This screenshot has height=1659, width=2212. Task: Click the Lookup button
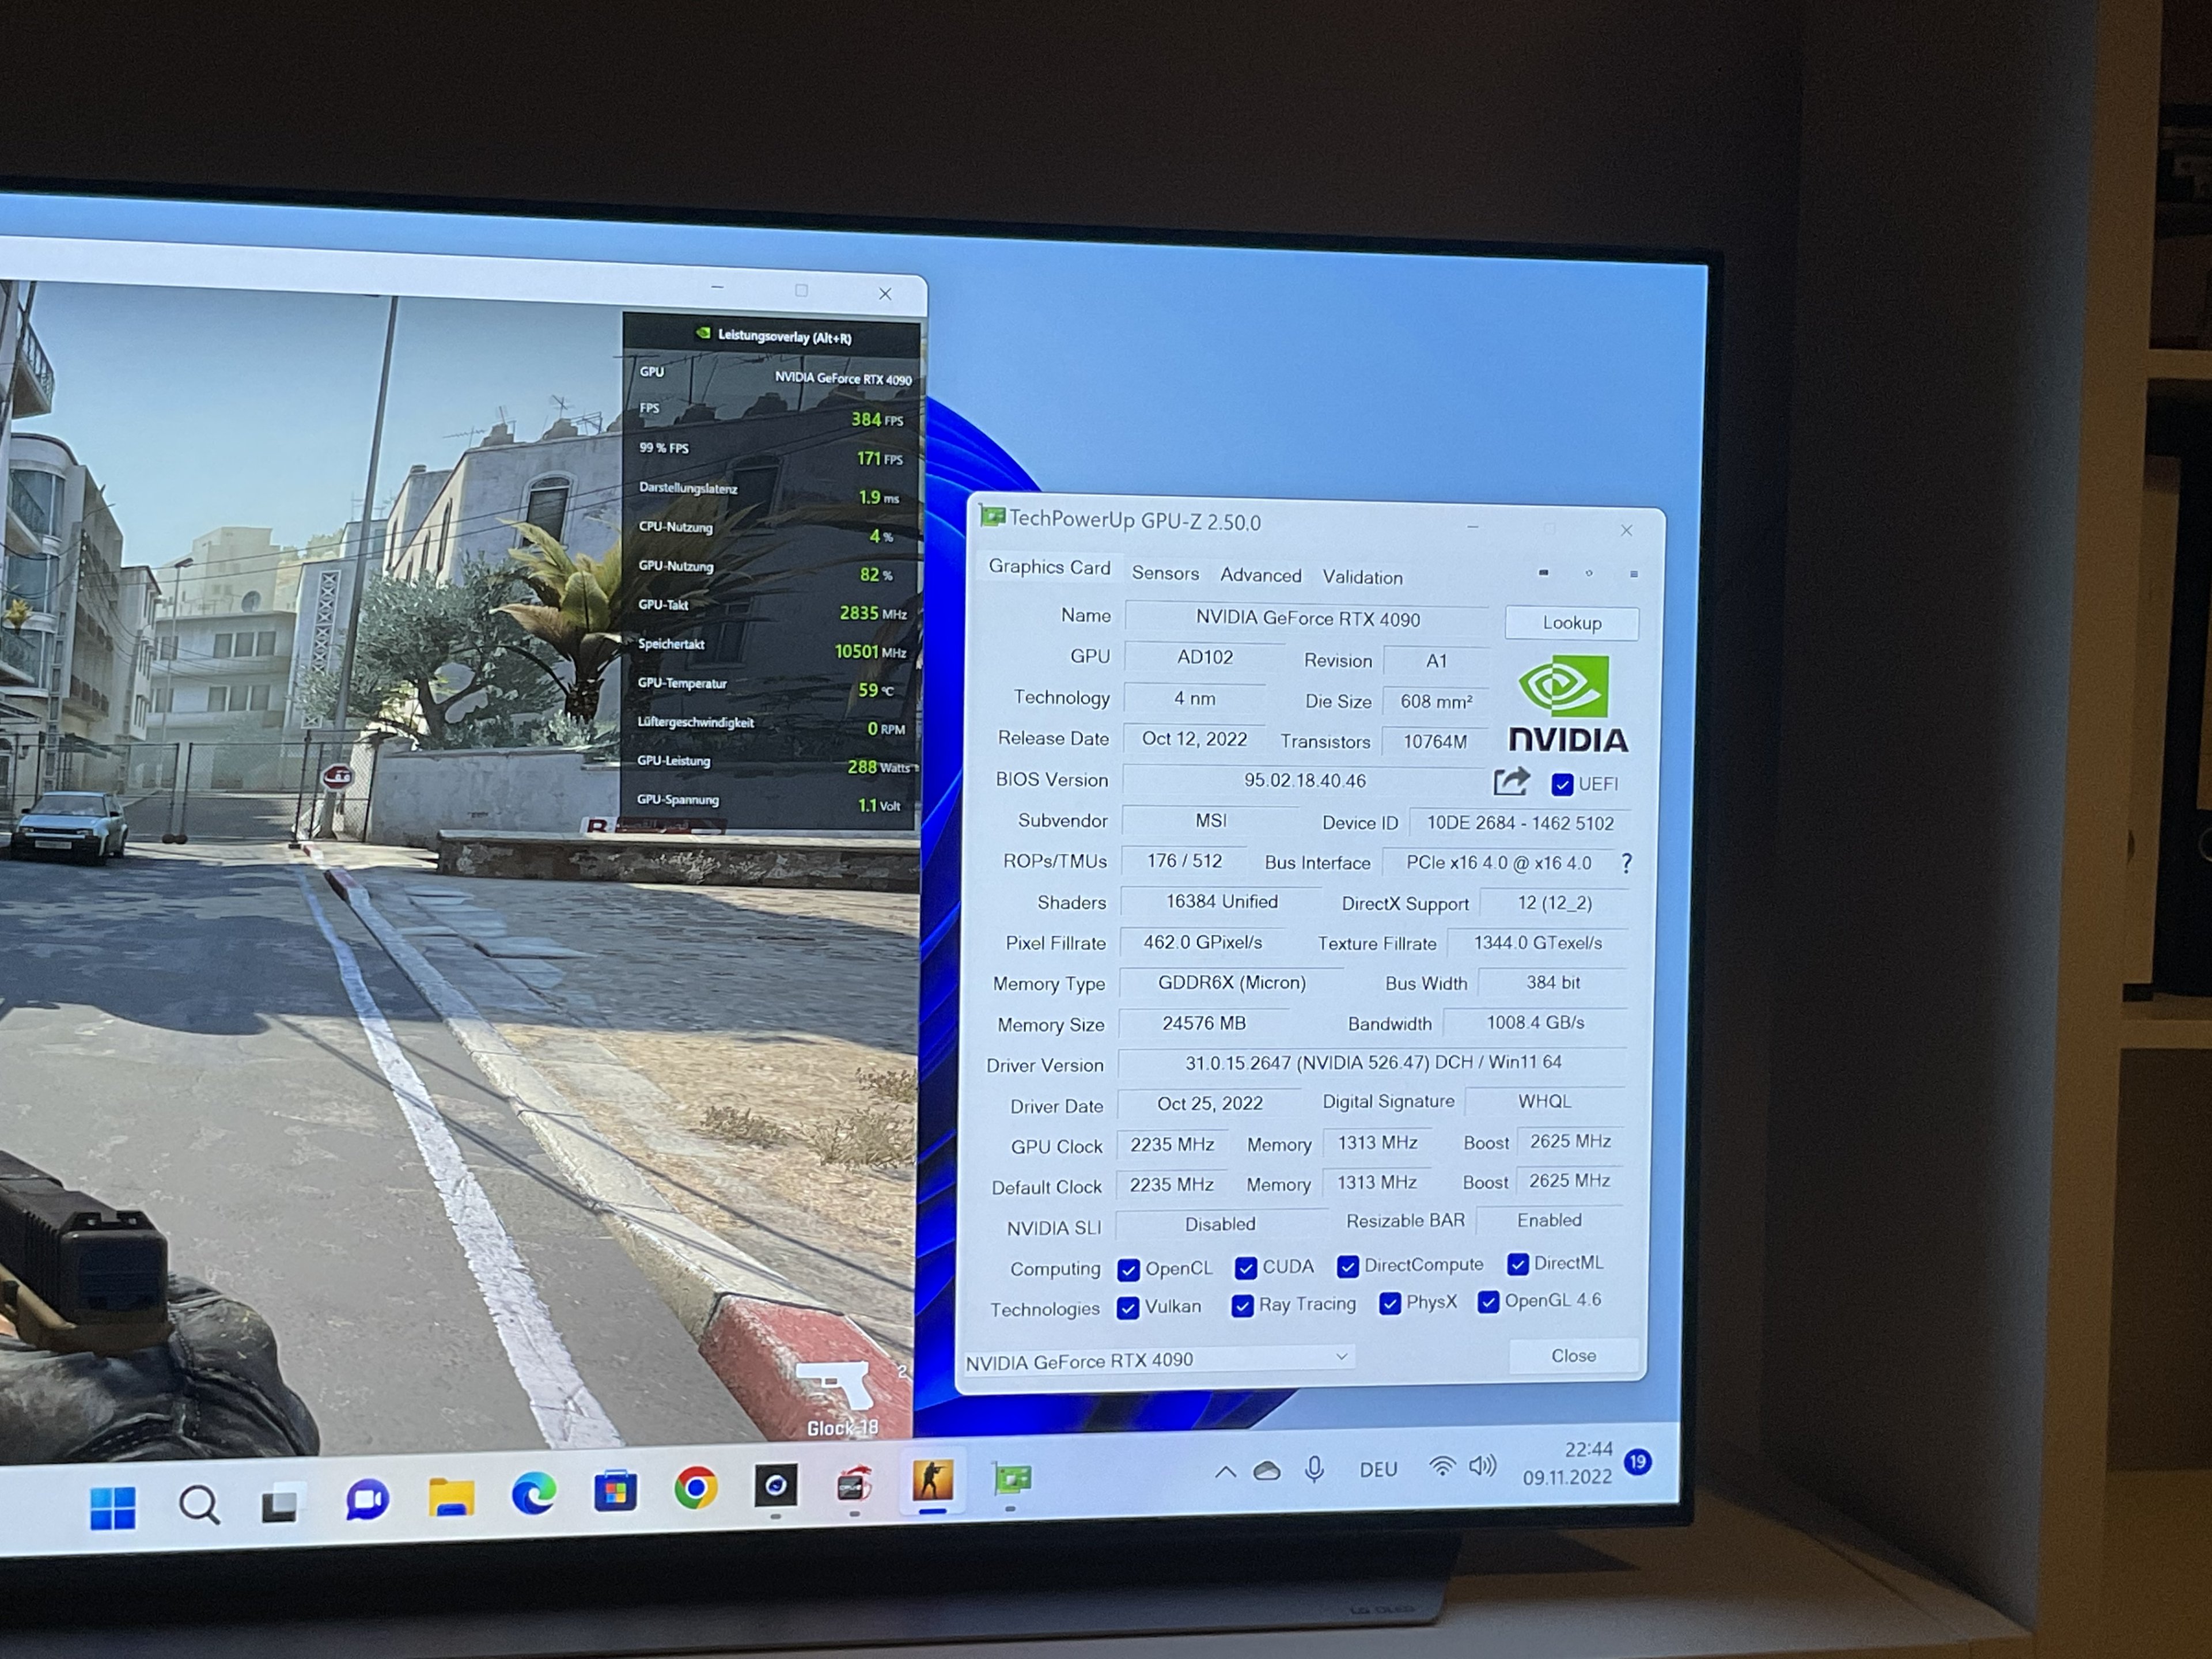pos(1571,623)
